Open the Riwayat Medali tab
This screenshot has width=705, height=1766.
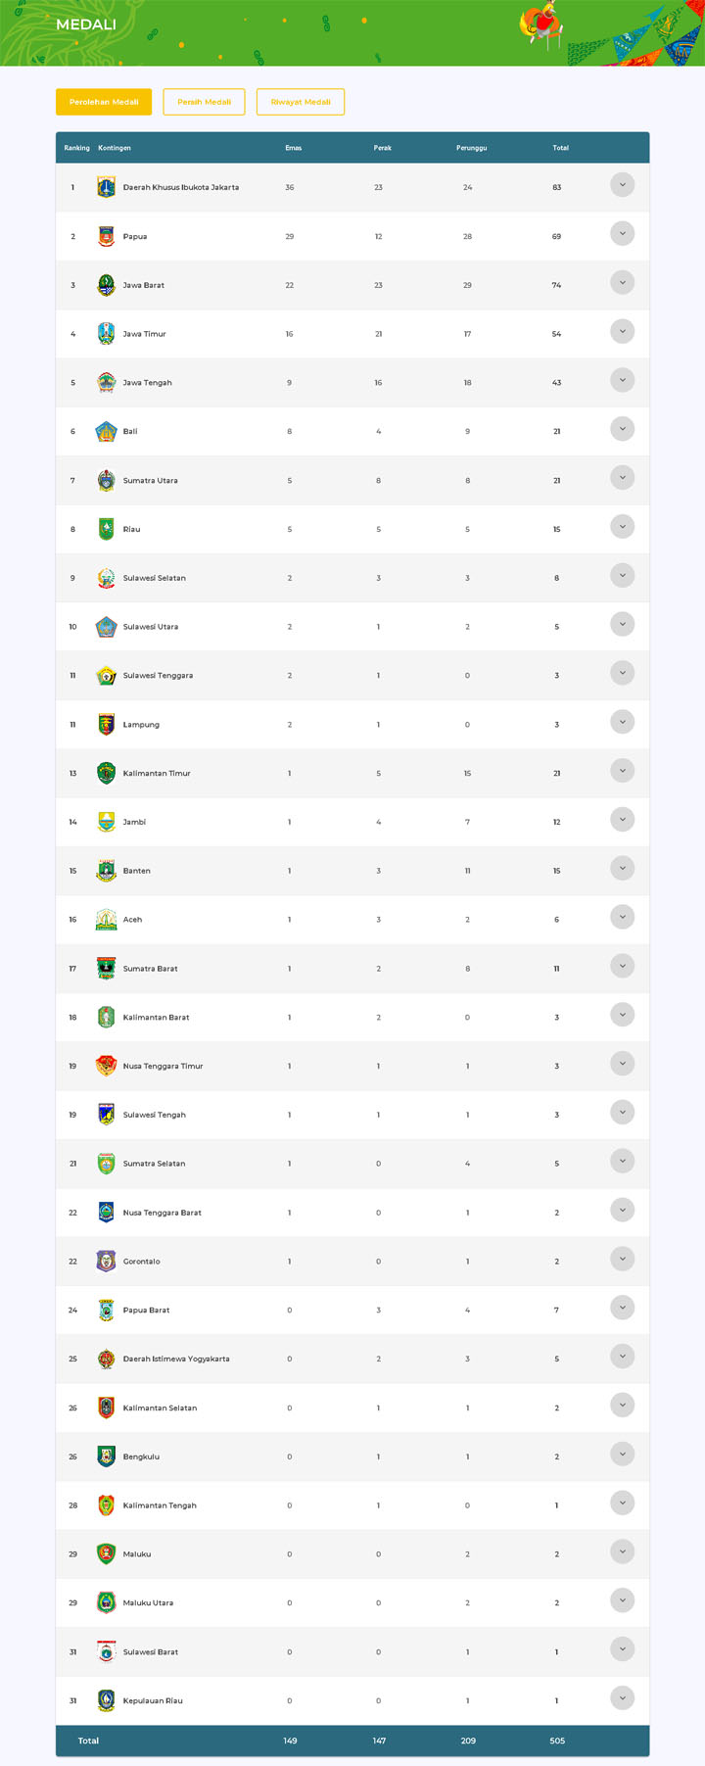pyautogui.click(x=301, y=102)
